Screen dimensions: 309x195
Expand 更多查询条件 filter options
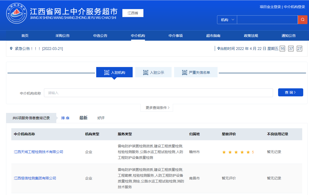pyautogui.click(x=157, y=108)
